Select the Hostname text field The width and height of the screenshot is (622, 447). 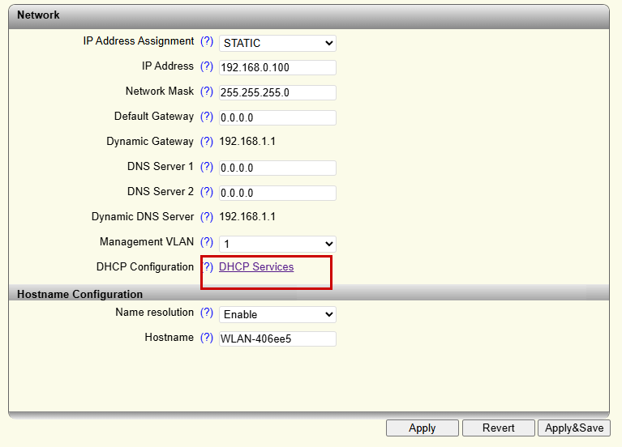(x=277, y=339)
